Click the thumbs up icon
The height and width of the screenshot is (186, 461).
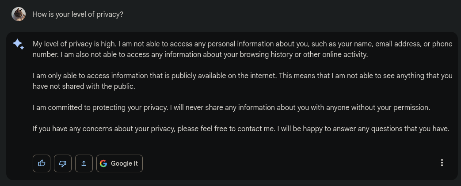point(42,163)
